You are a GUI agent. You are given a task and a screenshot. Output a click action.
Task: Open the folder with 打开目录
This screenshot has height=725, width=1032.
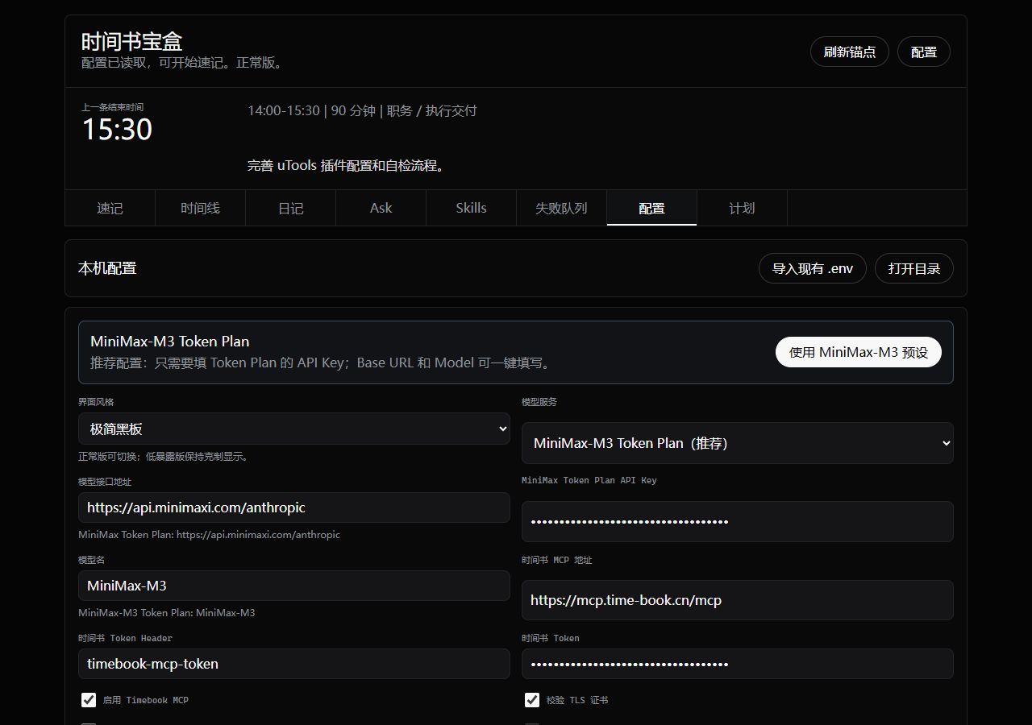click(x=914, y=268)
